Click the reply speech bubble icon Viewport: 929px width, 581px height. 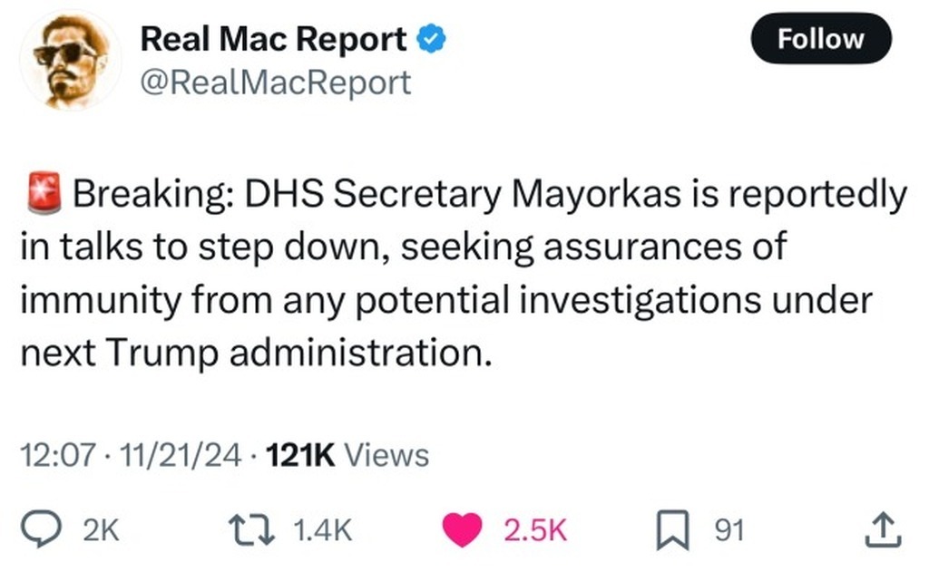40,529
